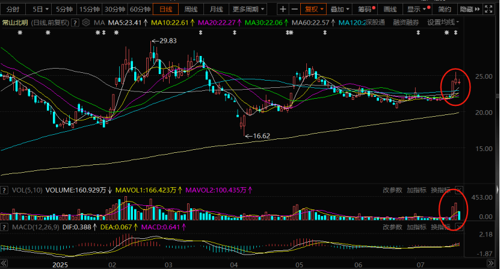Viewport: 500px width, 269px height.
Task: Switch to the 5分钟 period tab
Action: coord(64,9)
